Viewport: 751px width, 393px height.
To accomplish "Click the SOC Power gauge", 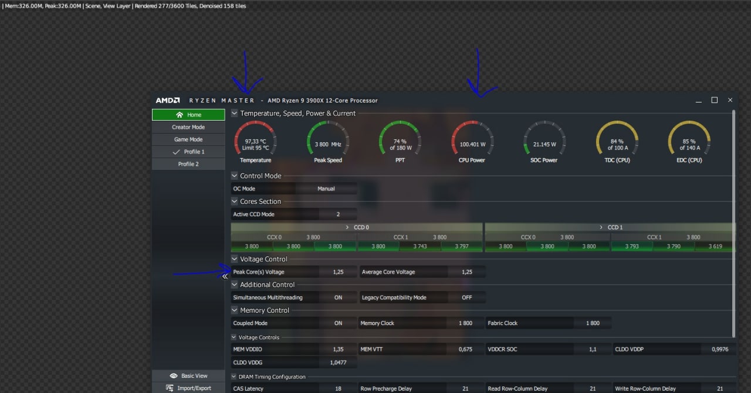I will tap(544, 142).
